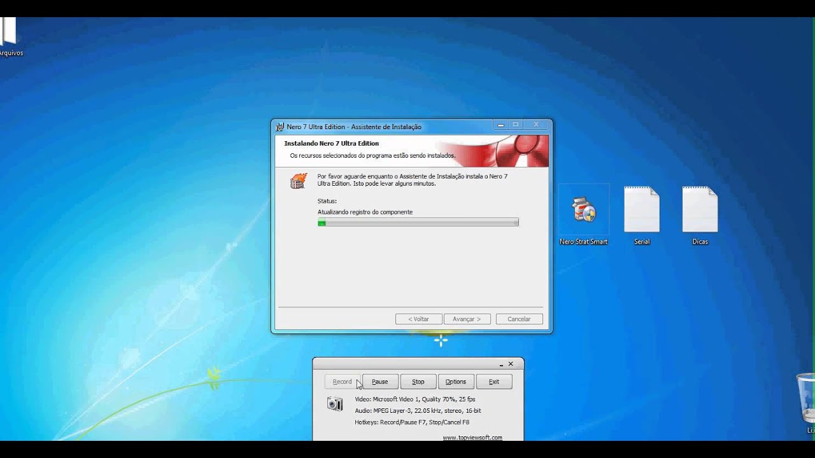Close the recorder window
The height and width of the screenshot is (458, 815).
(x=511, y=364)
